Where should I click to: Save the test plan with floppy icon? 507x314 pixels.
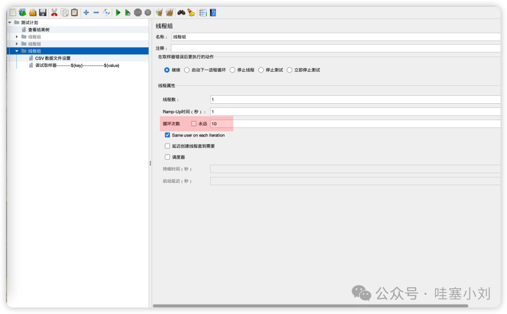point(43,13)
